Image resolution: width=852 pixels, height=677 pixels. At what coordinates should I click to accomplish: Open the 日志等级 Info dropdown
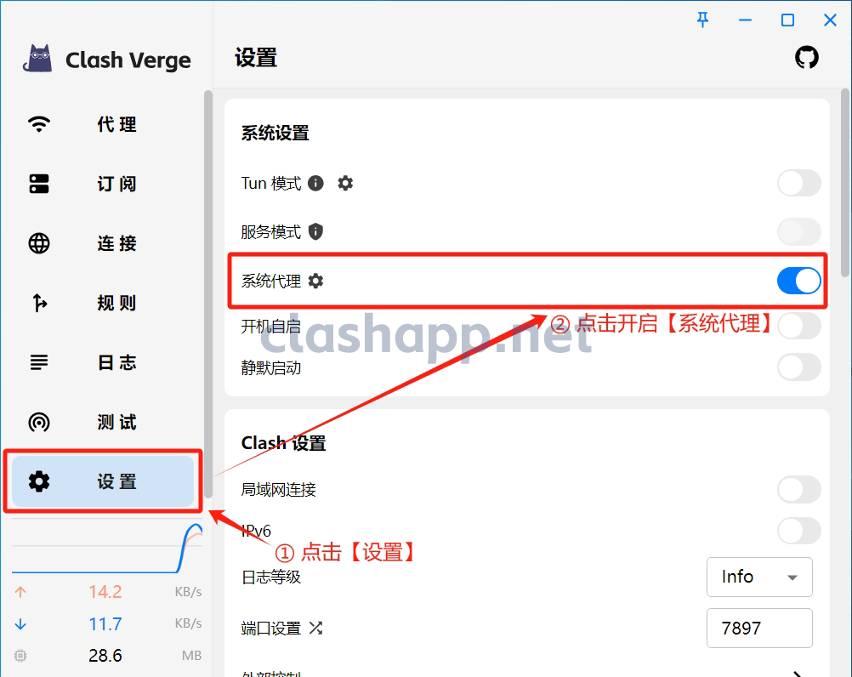(x=759, y=577)
